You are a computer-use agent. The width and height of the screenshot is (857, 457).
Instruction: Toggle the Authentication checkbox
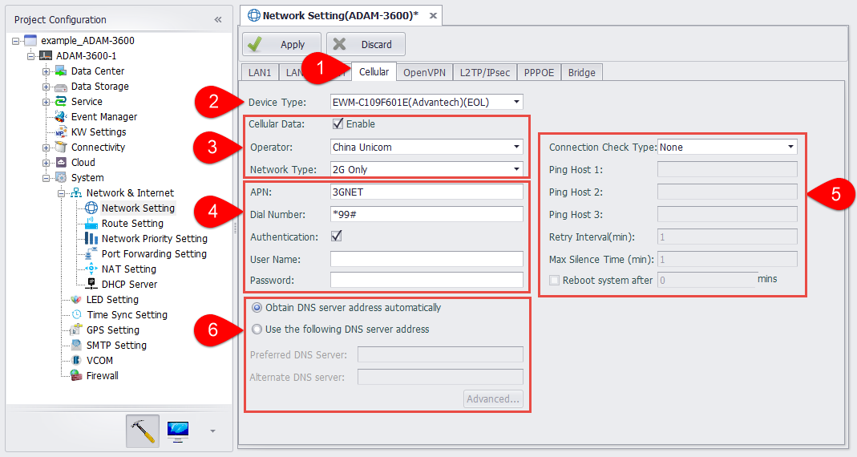click(337, 237)
